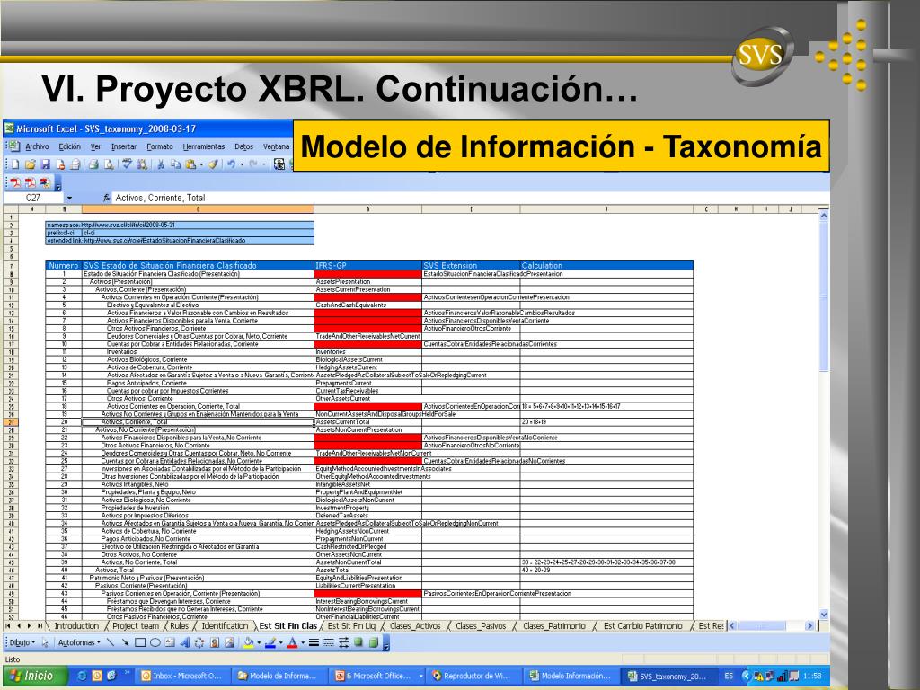Click horizontal scrollbar right arrow

coord(809,626)
